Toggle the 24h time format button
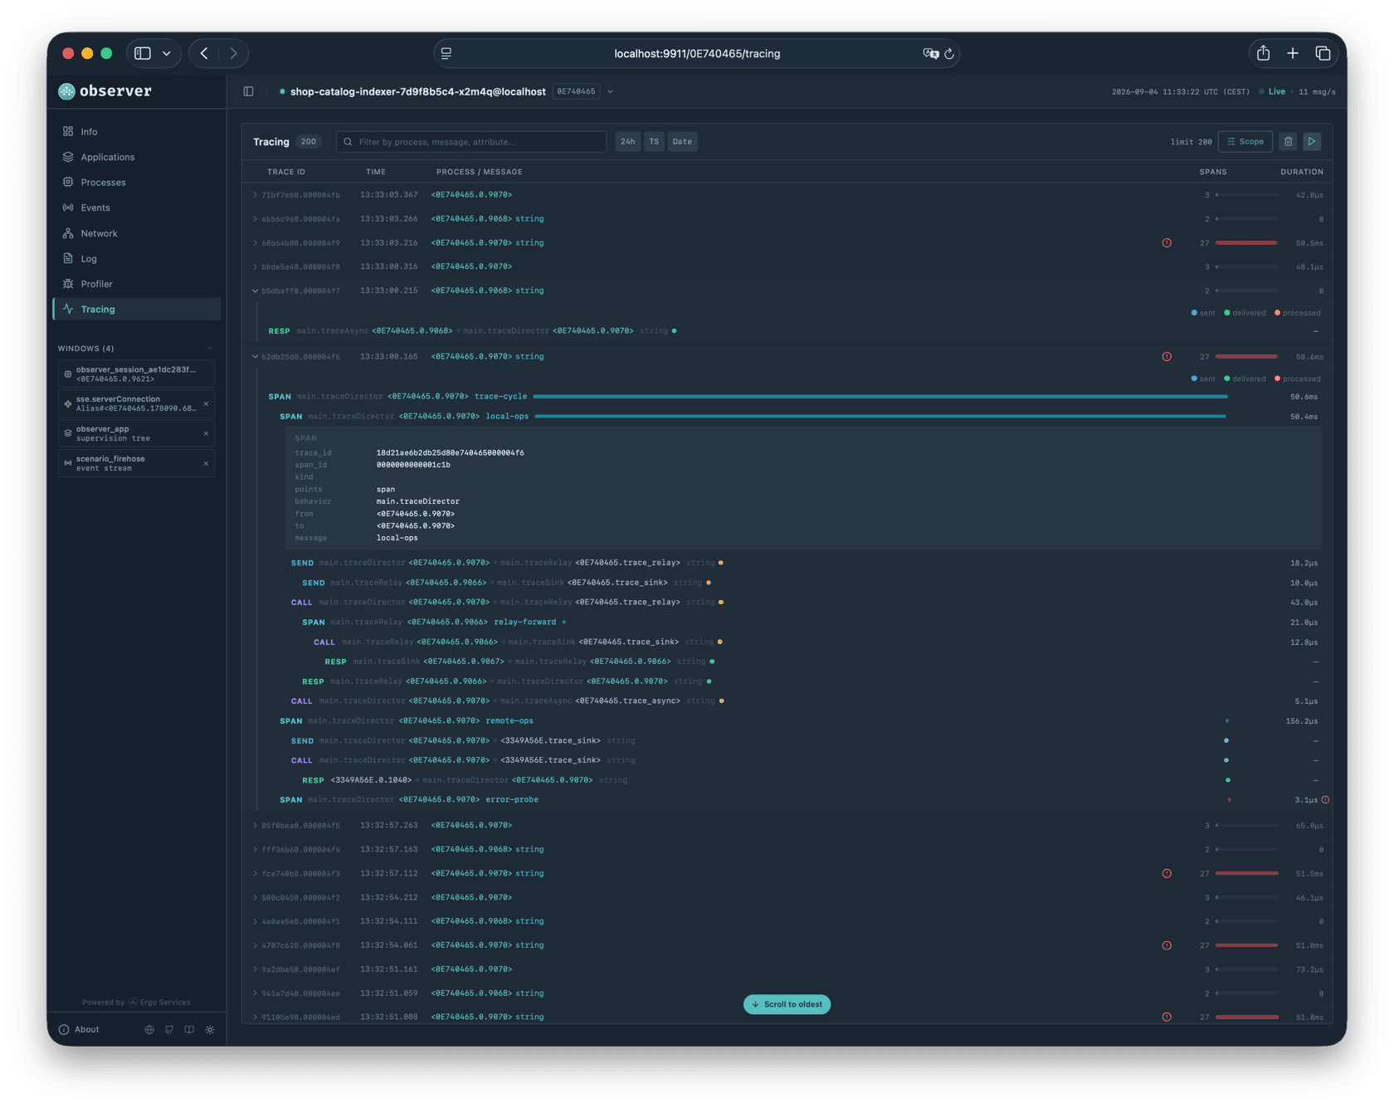 pyautogui.click(x=627, y=142)
